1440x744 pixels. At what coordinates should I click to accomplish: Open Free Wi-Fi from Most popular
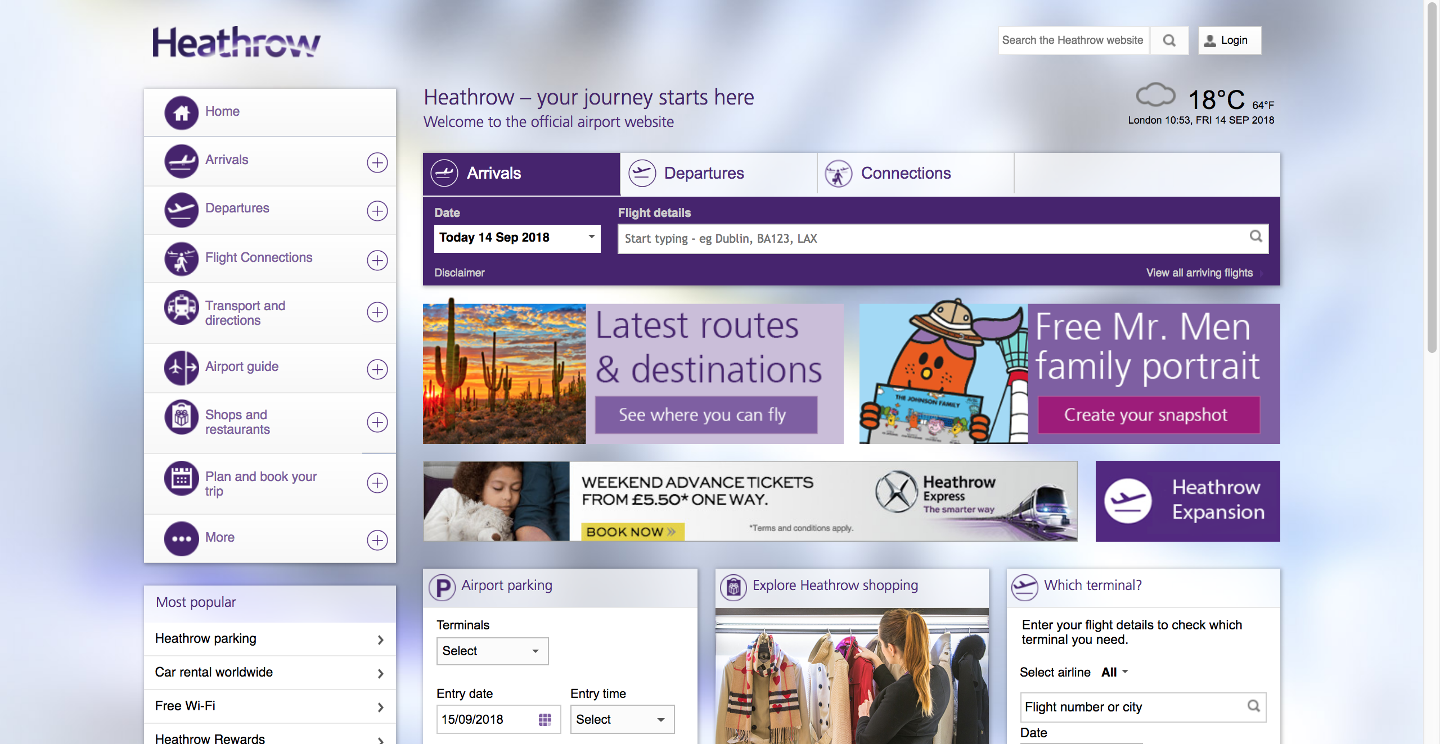click(x=270, y=706)
